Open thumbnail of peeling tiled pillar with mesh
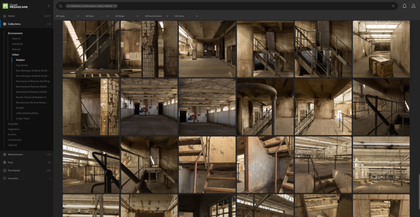This screenshot has width=420, height=217. (149, 49)
